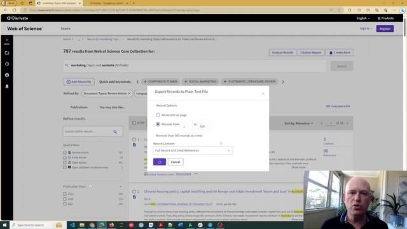Open Microsoft Word from the taskbar

[x=181, y=225]
